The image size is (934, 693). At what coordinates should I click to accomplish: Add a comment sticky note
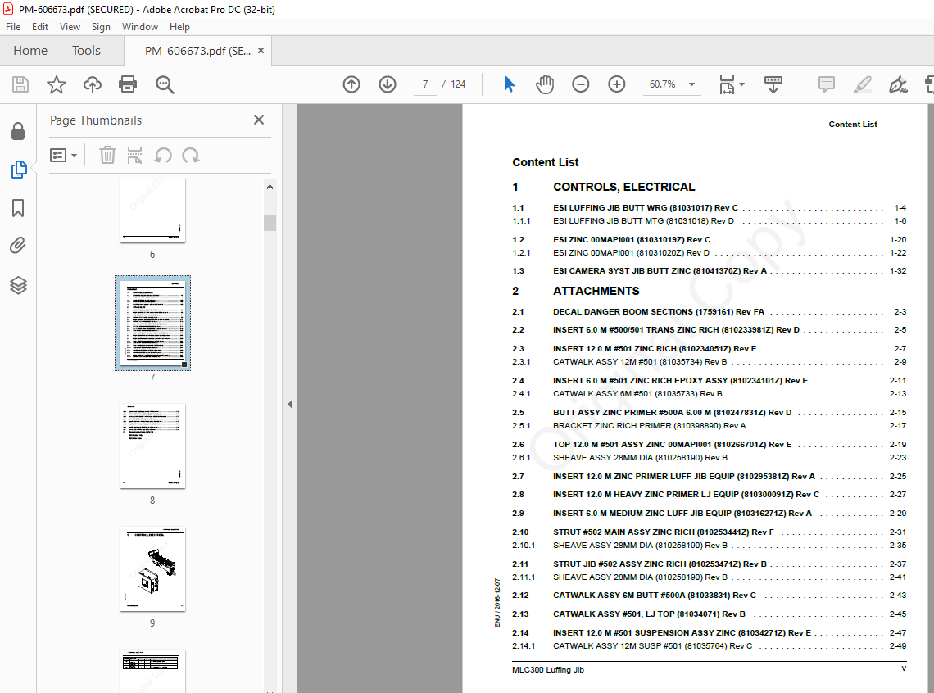coord(826,84)
